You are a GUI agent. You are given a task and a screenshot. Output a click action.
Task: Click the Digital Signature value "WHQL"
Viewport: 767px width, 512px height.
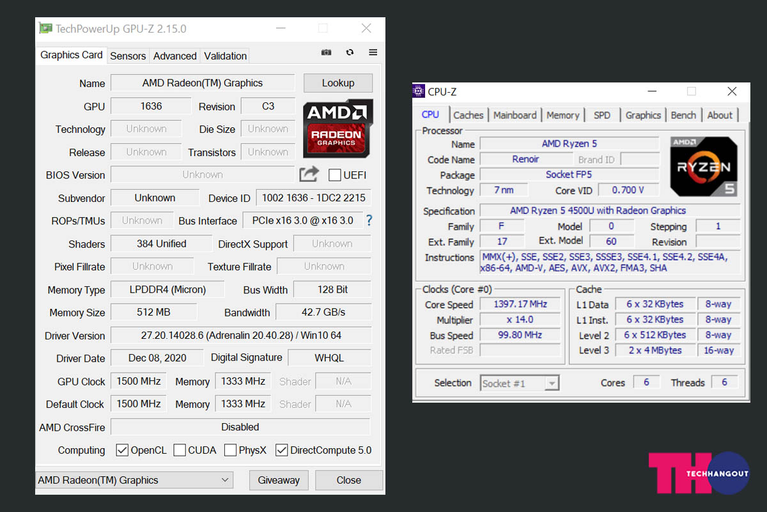coord(330,358)
